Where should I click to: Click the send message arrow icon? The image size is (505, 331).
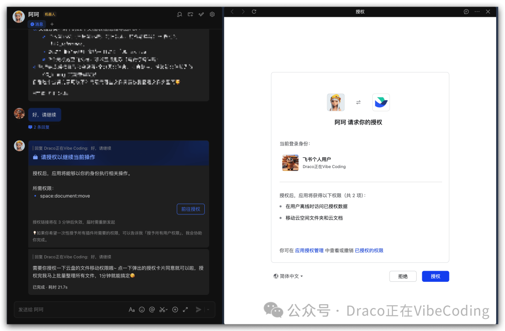[x=198, y=309]
